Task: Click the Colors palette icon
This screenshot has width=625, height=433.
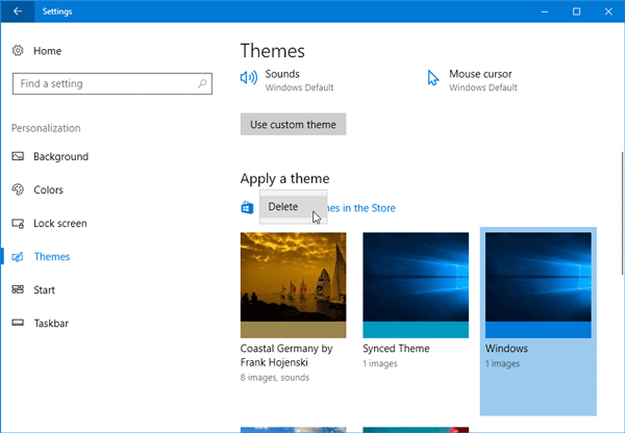Action: tap(17, 189)
